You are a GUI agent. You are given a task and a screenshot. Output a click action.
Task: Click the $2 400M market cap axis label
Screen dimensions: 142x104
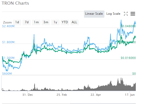[x=8, y=26]
